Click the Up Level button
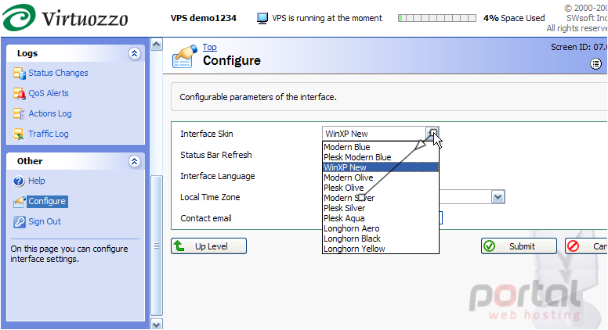 (x=208, y=246)
